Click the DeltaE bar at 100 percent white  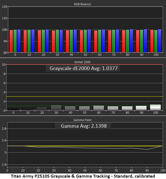click(155, 107)
